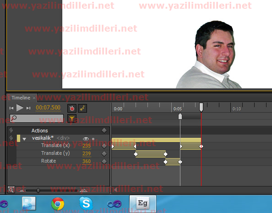This screenshot has width=272, height=213.
Task: Zoom out timeline with small mountain icon
Action: [x=22, y=191]
